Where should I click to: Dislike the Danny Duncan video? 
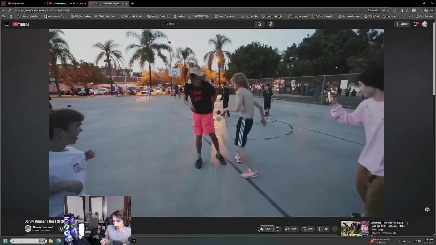click(x=277, y=229)
